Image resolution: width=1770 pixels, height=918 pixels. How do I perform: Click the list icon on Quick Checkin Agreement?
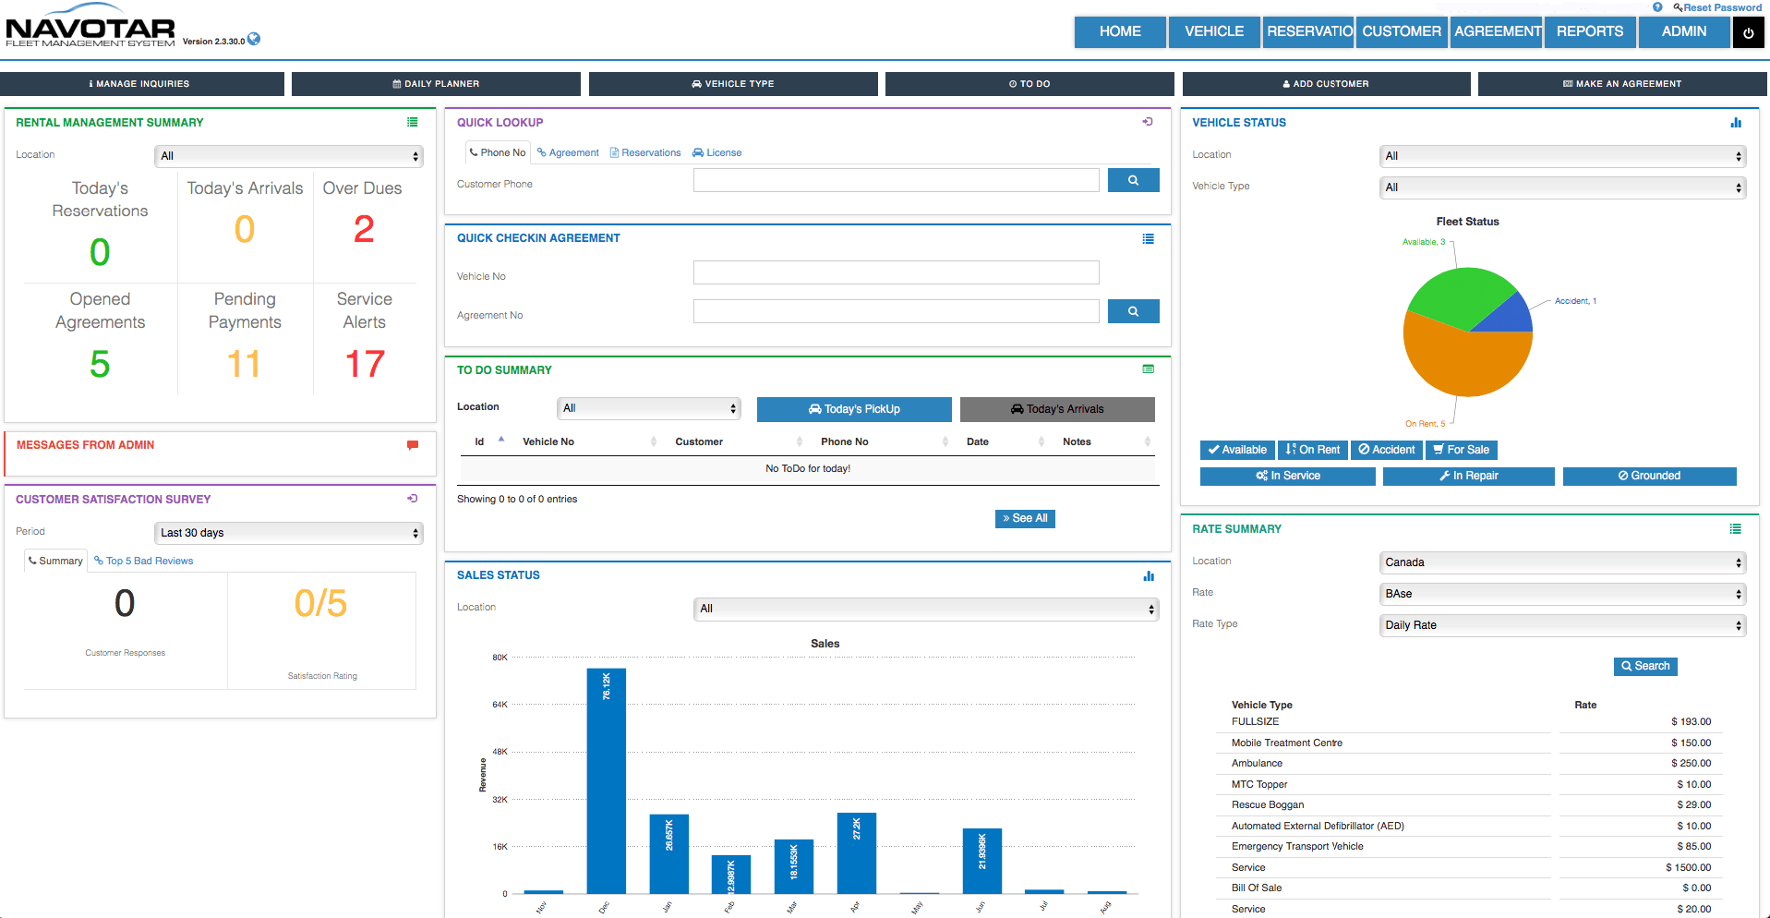click(x=1148, y=238)
